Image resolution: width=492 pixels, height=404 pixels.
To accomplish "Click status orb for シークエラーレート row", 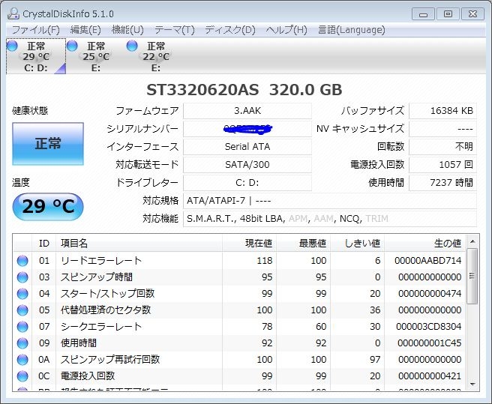I will (x=22, y=327).
